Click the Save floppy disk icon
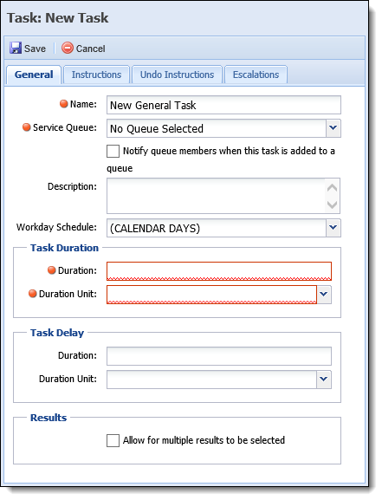Viewport: 382px width, 500px height. pos(16,49)
